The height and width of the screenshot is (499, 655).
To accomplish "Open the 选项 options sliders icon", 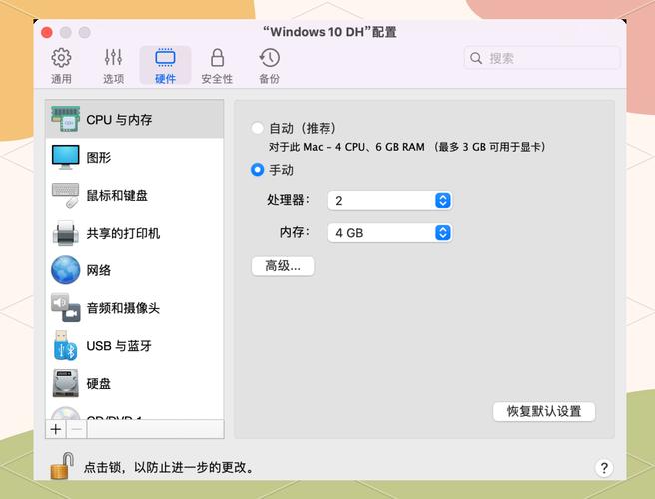I will pos(113,58).
